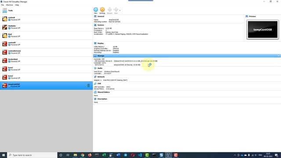
Task: Click the Cortana circle icon
Action: click(61, 155)
